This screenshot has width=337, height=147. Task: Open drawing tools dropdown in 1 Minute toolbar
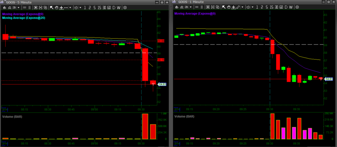243,7
